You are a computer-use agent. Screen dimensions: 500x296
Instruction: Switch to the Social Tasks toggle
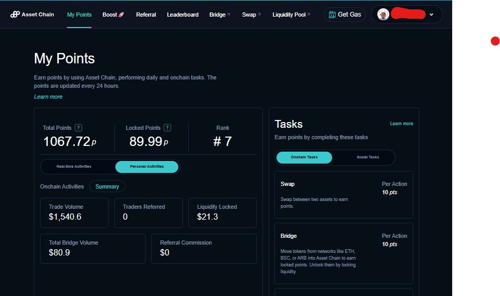[x=367, y=157]
